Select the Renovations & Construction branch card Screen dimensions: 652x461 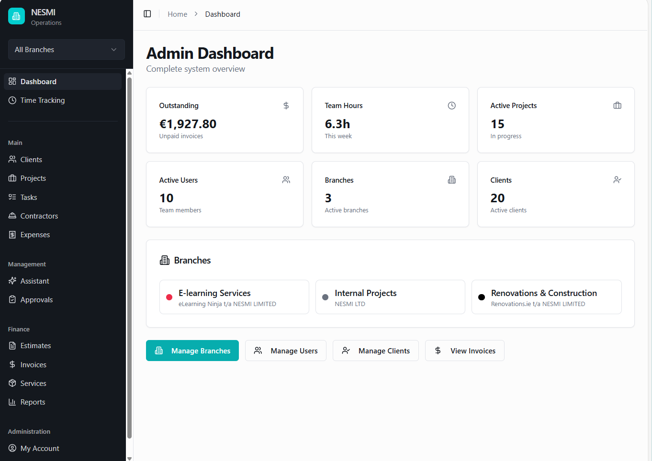pos(547,297)
